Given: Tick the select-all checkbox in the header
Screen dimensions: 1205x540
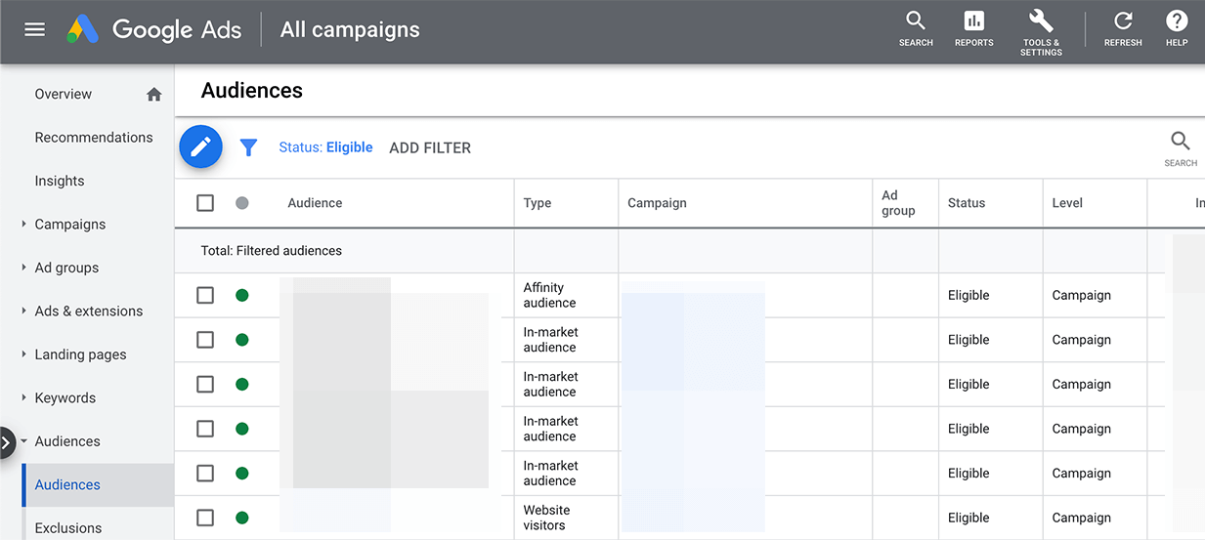Looking at the screenshot, I should click(205, 203).
